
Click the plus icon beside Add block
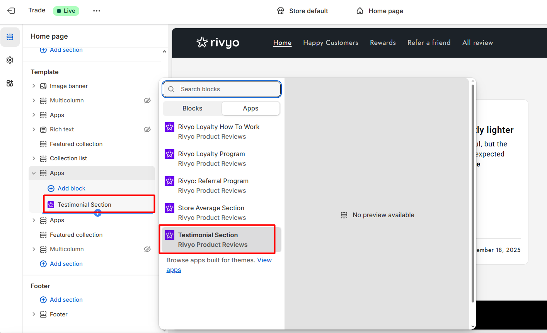pos(51,189)
